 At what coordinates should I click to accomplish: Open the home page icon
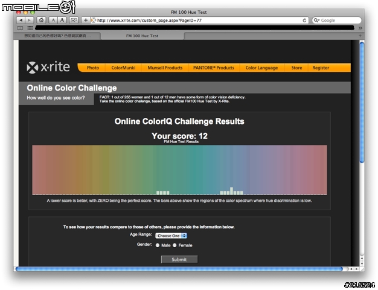click(x=42, y=21)
